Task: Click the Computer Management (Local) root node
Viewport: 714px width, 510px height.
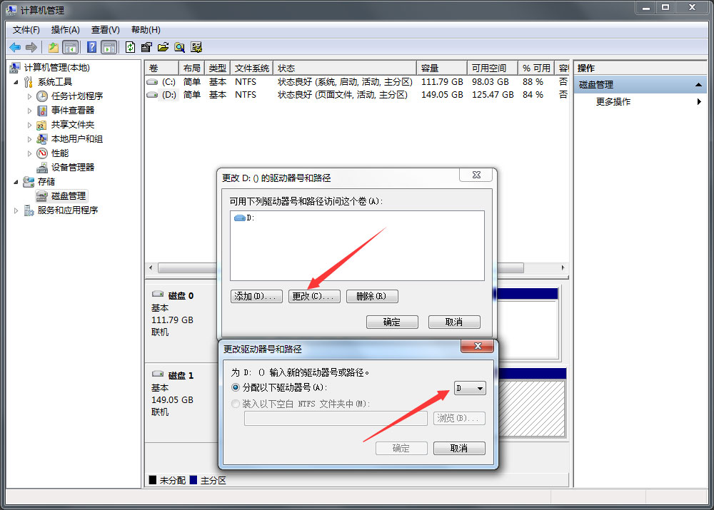Action: point(56,68)
